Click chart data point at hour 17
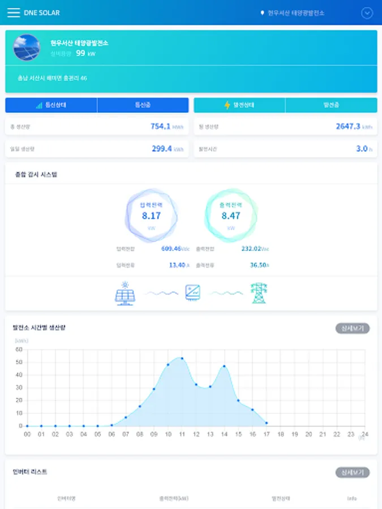This screenshot has height=509, width=382. [267, 423]
